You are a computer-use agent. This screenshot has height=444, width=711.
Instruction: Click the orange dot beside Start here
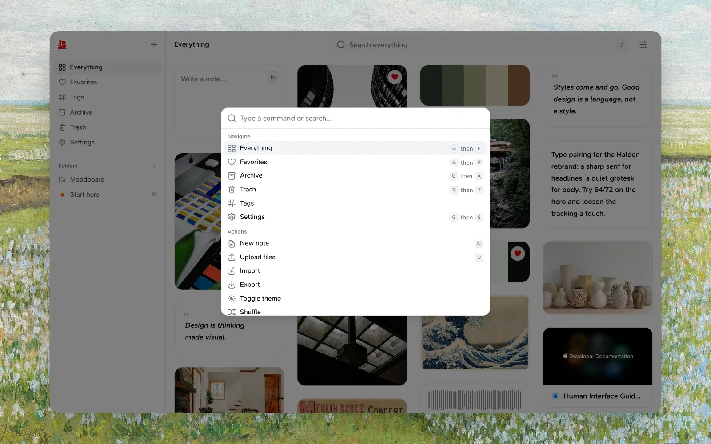62,194
